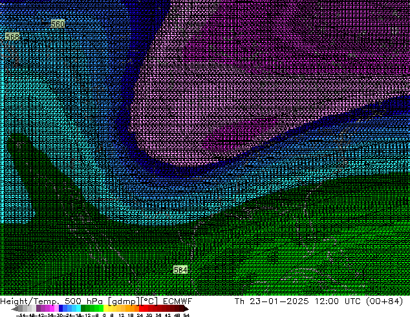Viewport: 410px width, 317px height.
Task: Click the 12:00 UTC time text
Action: tap(339, 301)
